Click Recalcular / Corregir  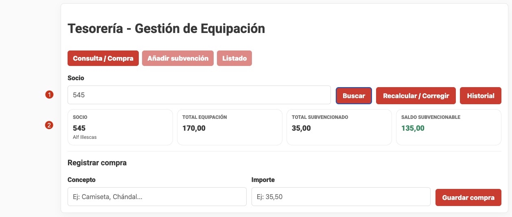pyautogui.click(x=416, y=96)
